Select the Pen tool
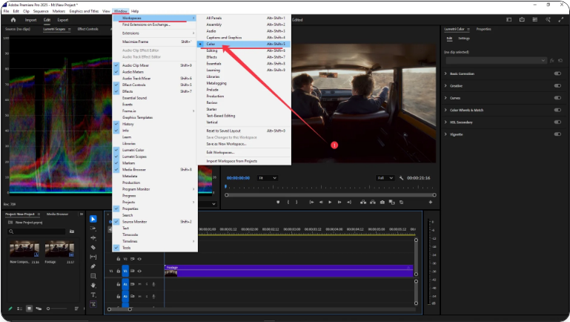 (93, 266)
